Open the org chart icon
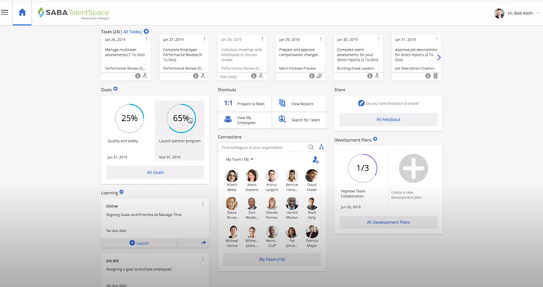543x287 pixels. (321, 147)
